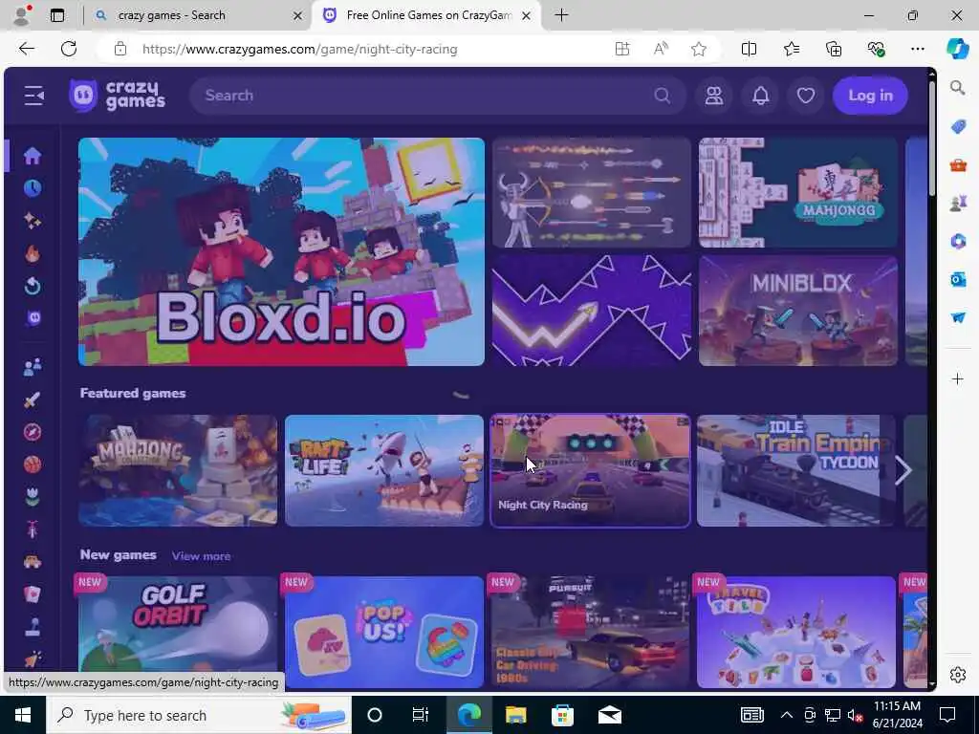The width and height of the screenshot is (979, 734).
Task: Open the archer arrows game thumbnail
Action: (x=591, y=193)
